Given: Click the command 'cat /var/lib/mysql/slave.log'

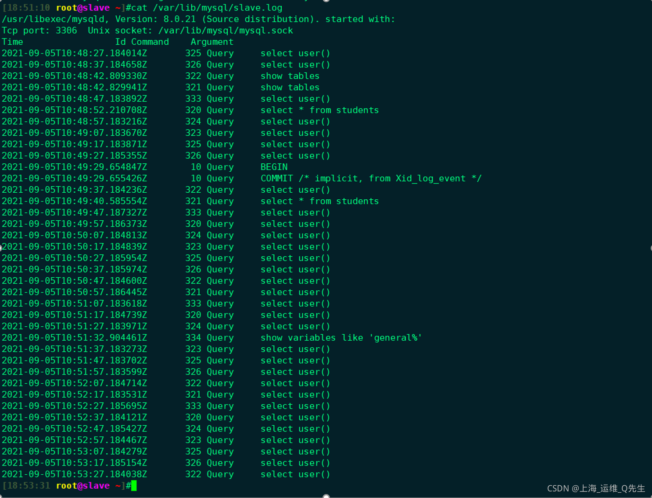Looking at the screenshot, I should pos(207,8).
